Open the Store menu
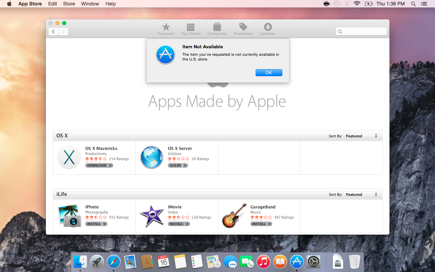435x272 pixels. (69, 4)
